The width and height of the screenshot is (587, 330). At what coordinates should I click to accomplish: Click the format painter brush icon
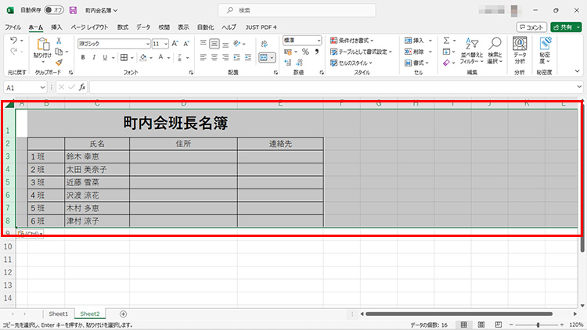pyautogui.click(x=59, y=63)
